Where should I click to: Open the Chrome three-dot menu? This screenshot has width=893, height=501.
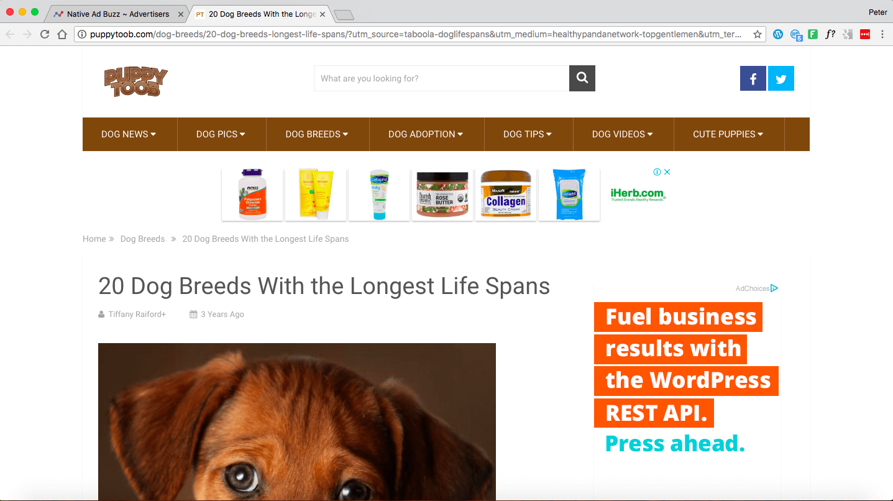click(882, 35)
